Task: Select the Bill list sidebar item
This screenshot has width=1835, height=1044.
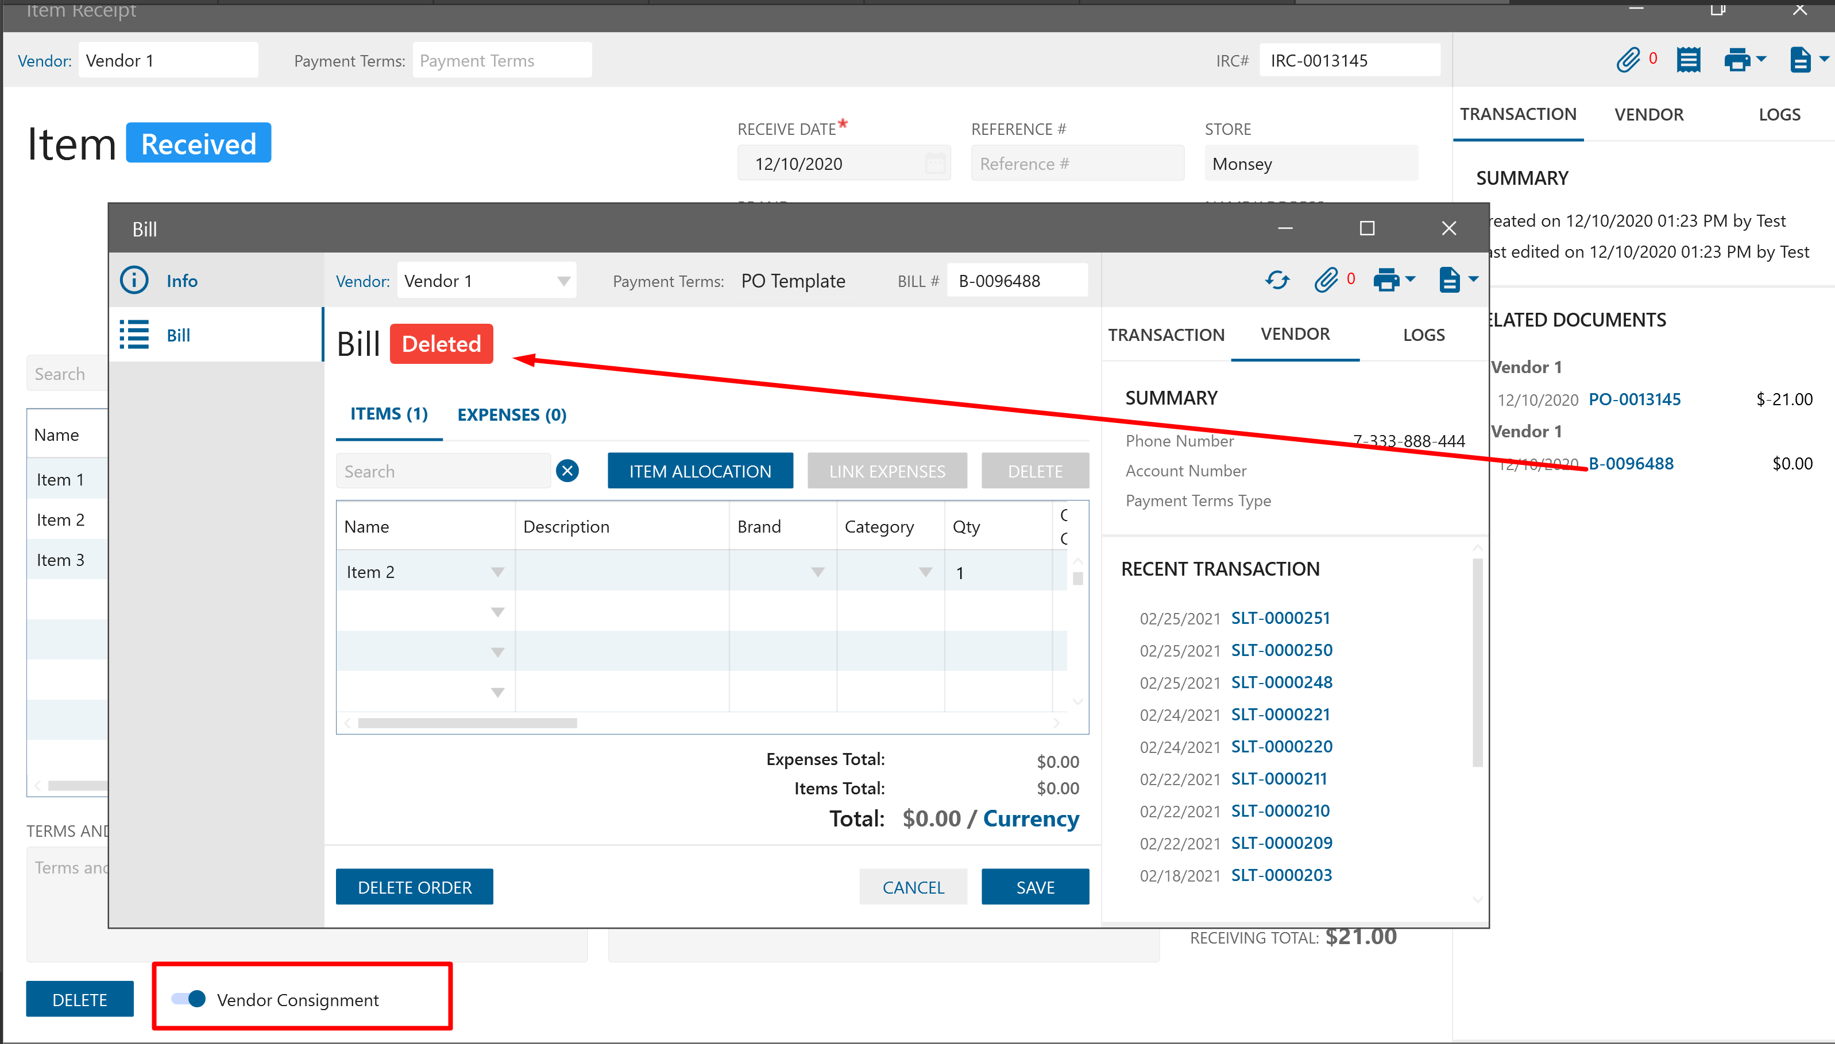Action: pyautogui.click(x=178, y=335)
